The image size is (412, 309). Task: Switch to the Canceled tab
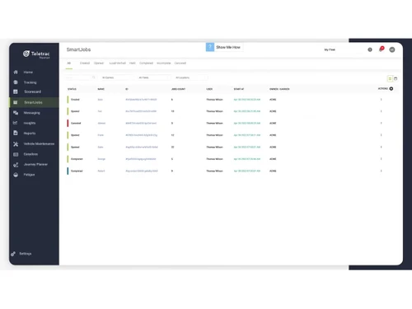click(x=180, y=63)
